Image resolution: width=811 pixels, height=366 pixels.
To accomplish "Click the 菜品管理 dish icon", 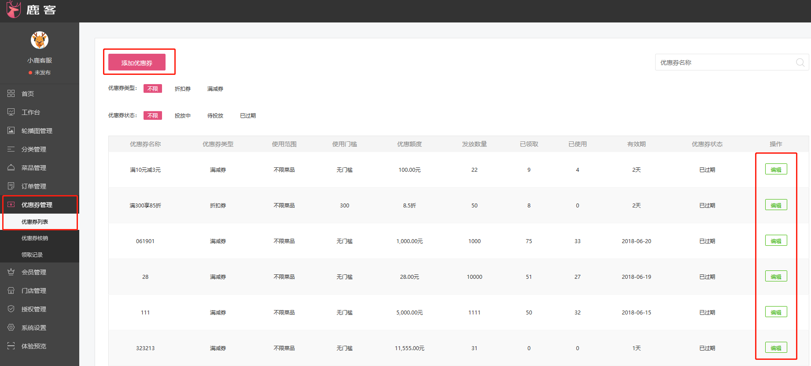I will pos(11,167).
